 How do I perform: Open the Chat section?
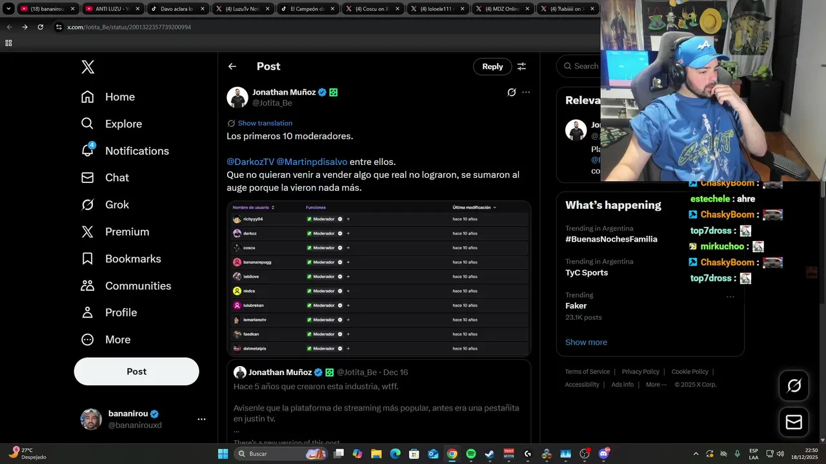pyautogui.click(x=105, y=177)
